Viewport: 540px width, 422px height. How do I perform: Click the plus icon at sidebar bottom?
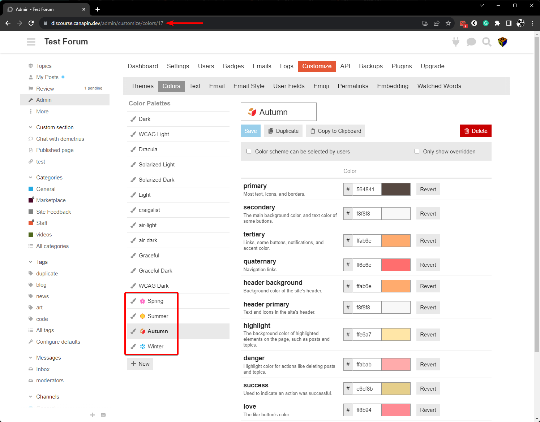[x=93, y=415]
